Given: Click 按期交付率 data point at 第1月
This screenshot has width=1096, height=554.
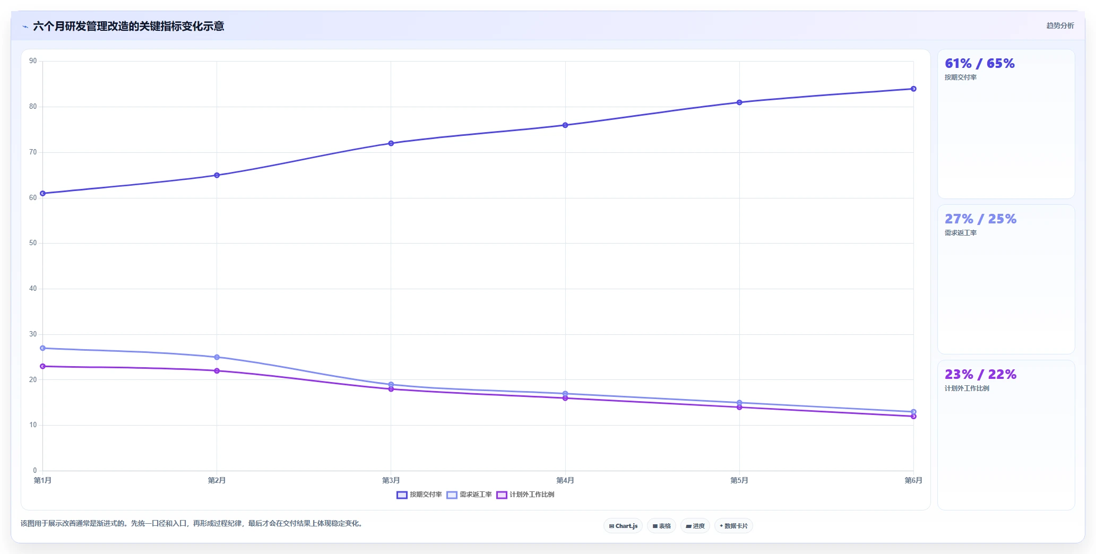Looking at the screenshot, I should (42, 193).
